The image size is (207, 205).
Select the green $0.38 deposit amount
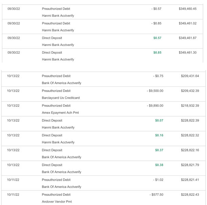[x=159, y=165]
